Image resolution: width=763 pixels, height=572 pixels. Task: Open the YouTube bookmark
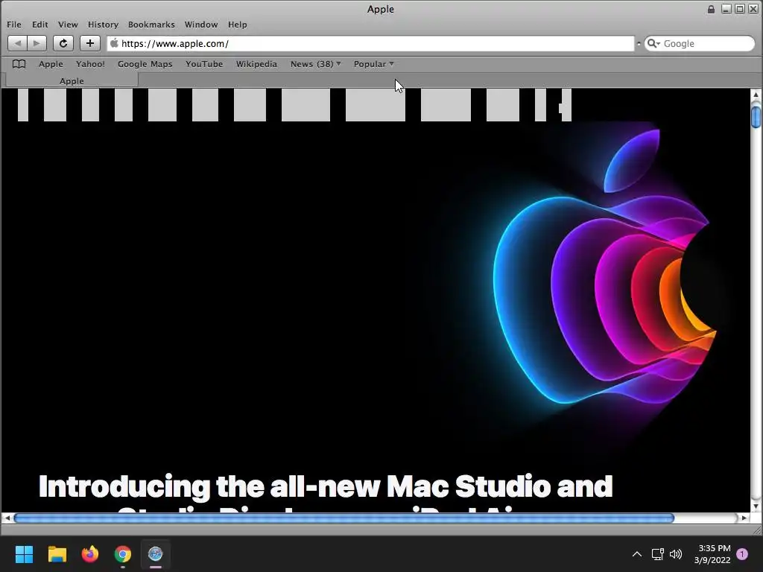[x=204, y=64]
